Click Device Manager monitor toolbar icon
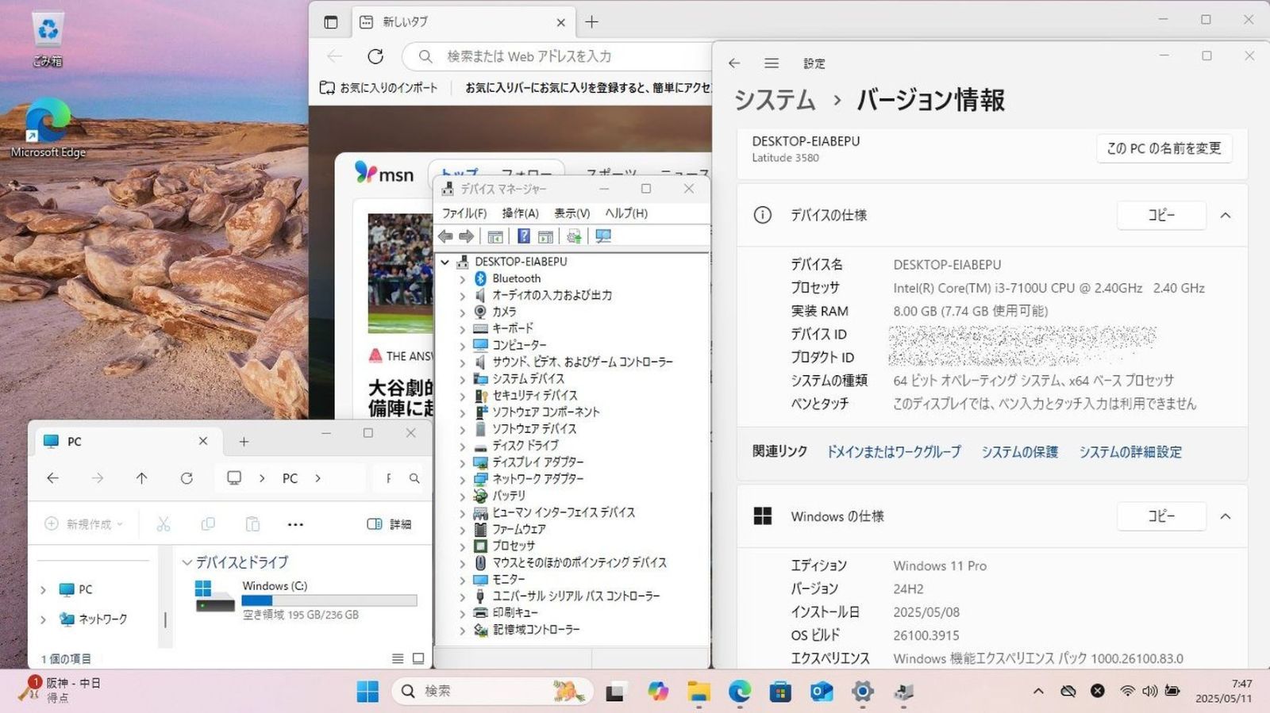1270x713 pixels. click(x=603, y=236)
